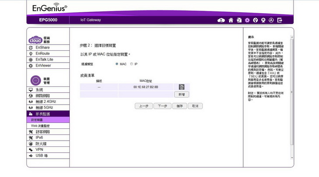
Task: Delete the MAC entry with trash icon
Action: [x=181, y=87]
